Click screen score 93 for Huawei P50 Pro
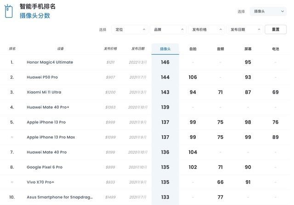 (248, 77)
